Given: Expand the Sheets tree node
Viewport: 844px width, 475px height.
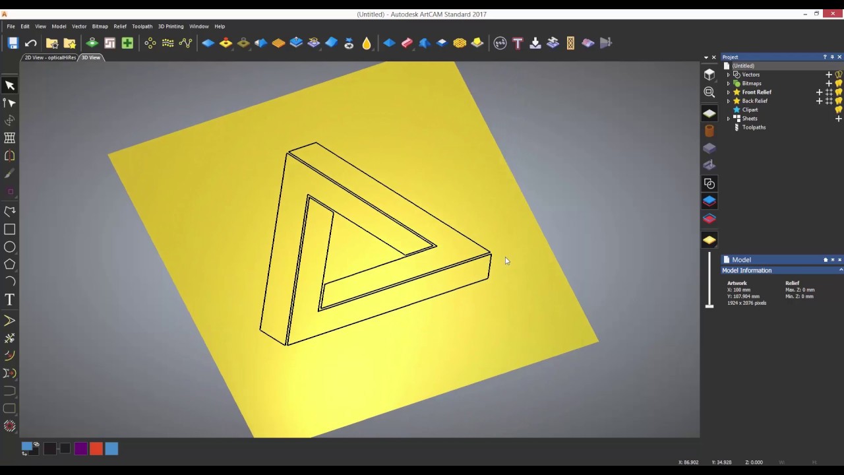Looking at the screenshot, I should (729, 119).
